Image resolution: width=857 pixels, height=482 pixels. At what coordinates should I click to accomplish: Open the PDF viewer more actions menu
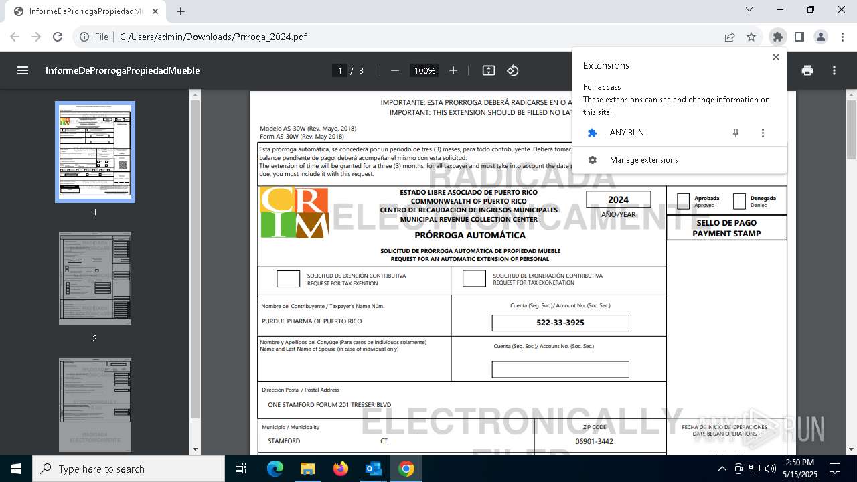(834, 70)
